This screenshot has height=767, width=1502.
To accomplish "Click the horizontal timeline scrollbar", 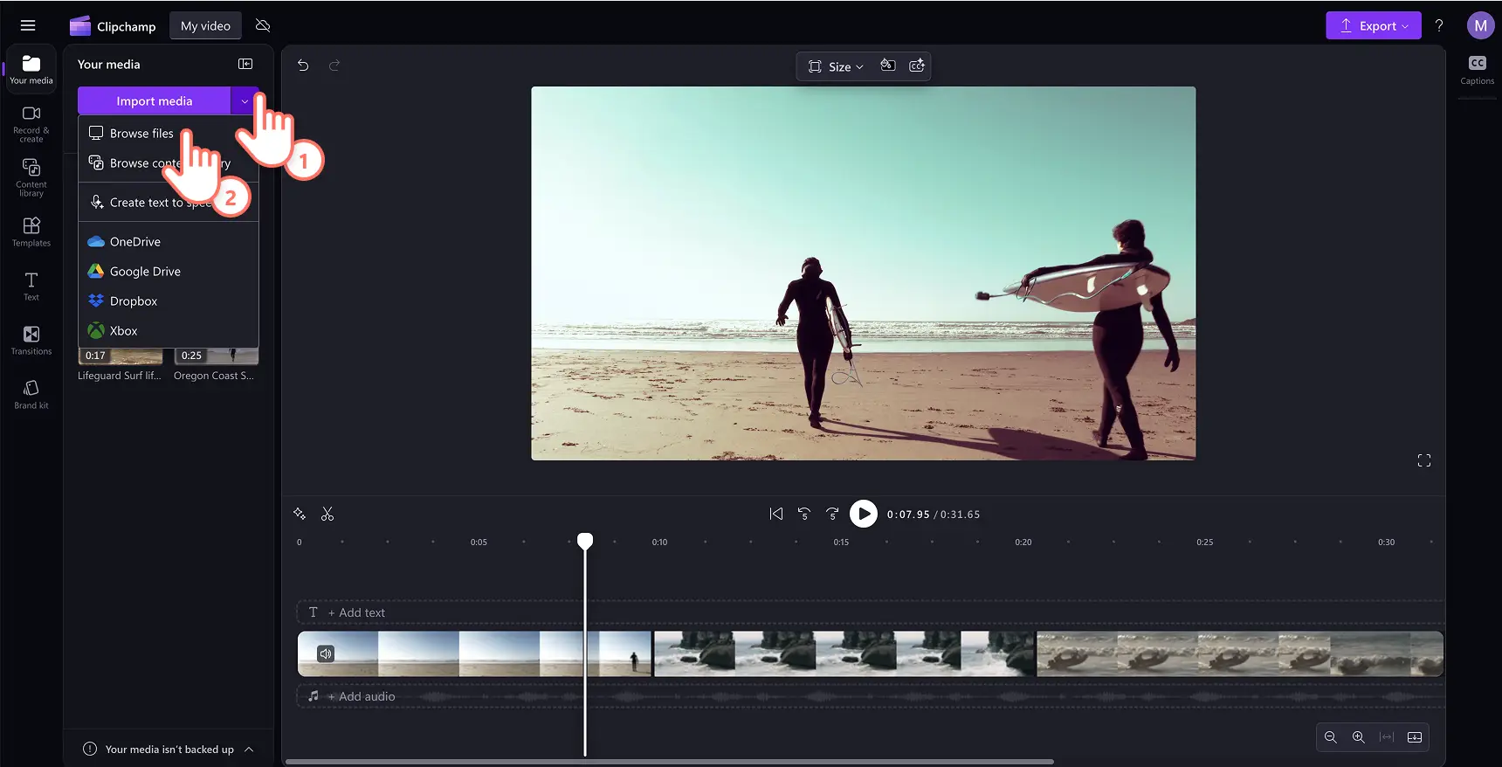I will click(670, 762).
